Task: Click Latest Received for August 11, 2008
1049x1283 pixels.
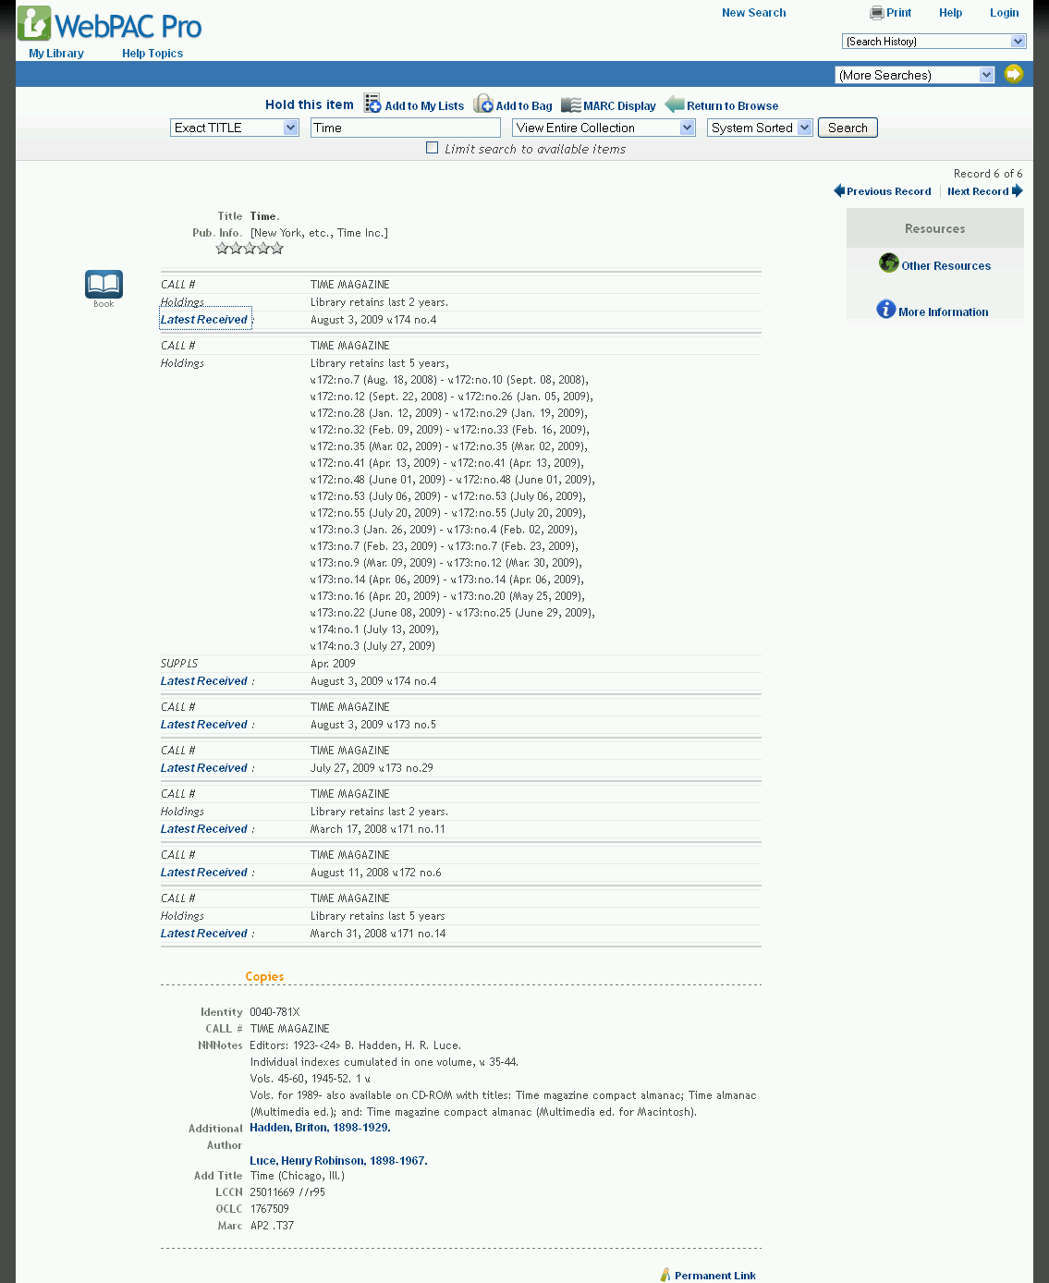Action: coord(204,873)
